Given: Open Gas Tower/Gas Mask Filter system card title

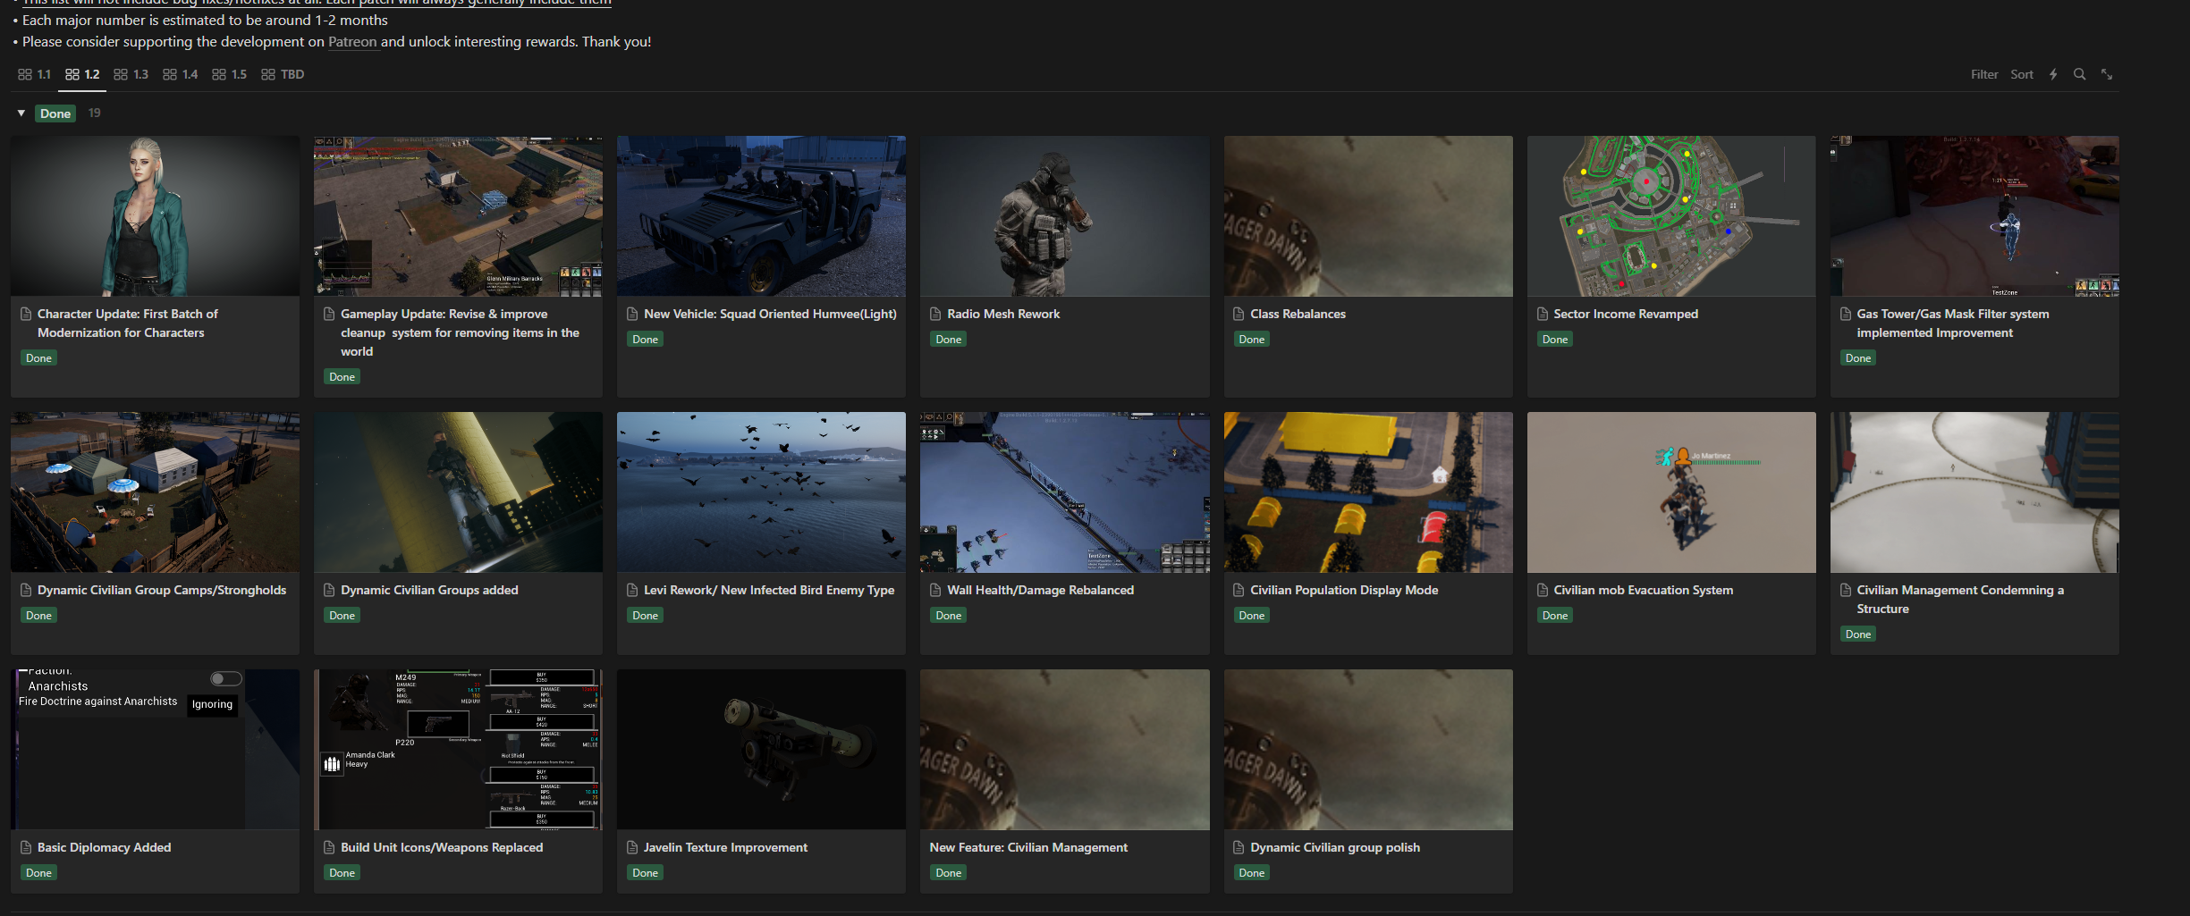Looking at the screenshot, I should tap(1952, 324).
